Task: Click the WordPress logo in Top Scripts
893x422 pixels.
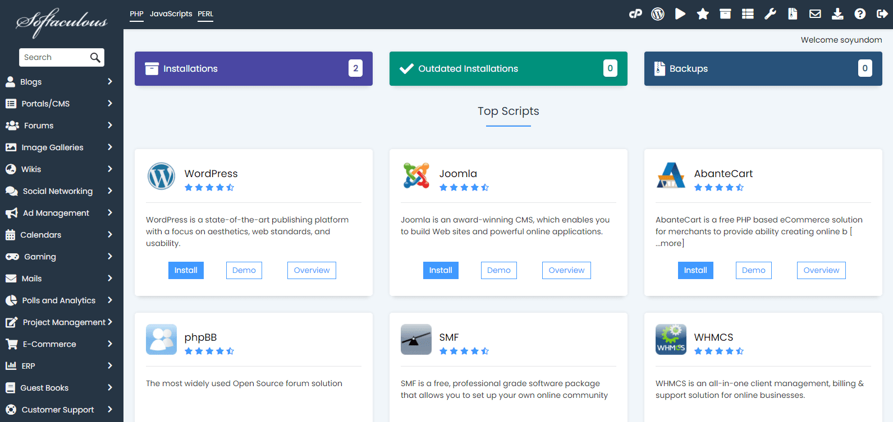Action: pos(161,176)
